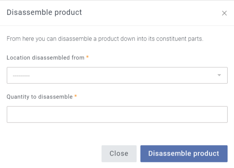
Task: Click the Quantity to disassemble label
Action: coord(40,97)
